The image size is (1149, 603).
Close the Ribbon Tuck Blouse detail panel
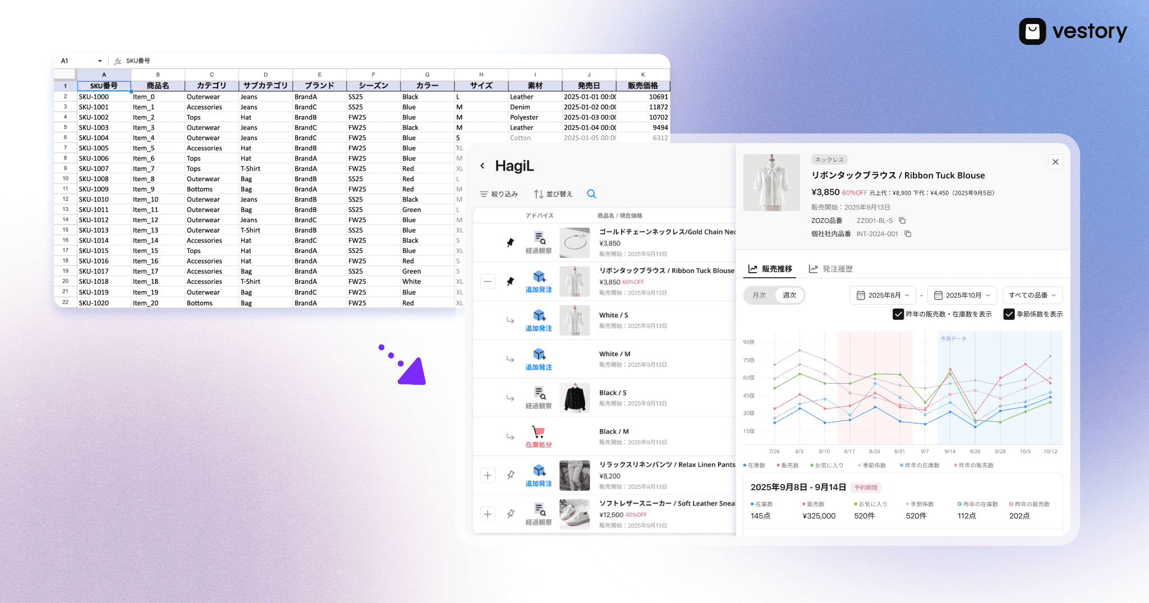[x=1055, y=162]
